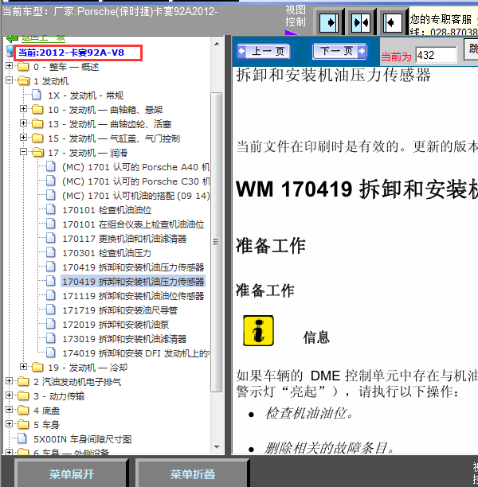478x487 pixels.
Task: Click the folder icon for 0 - 整车 — 概述
Action: [23, 67]
